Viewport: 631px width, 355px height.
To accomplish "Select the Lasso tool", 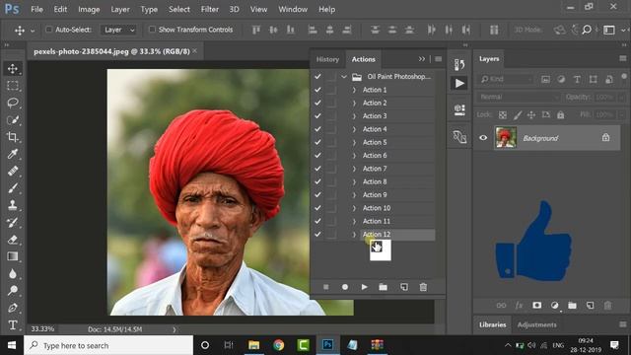I will [13, 103].
